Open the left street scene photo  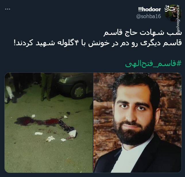49,123
